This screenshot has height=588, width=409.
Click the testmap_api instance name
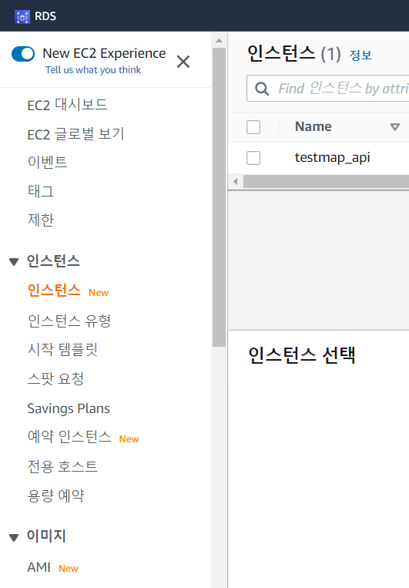(x=333, y=157)
